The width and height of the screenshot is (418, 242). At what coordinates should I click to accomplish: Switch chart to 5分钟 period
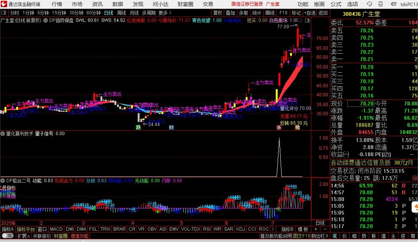(43, 13)
